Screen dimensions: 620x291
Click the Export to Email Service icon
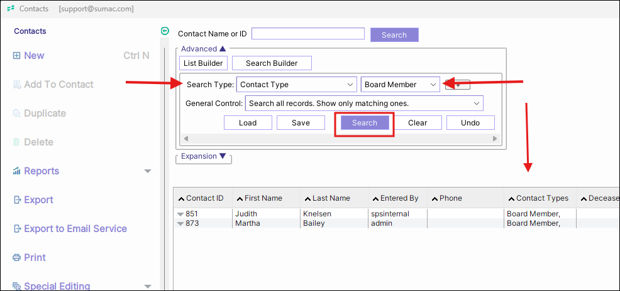(16, 229)
